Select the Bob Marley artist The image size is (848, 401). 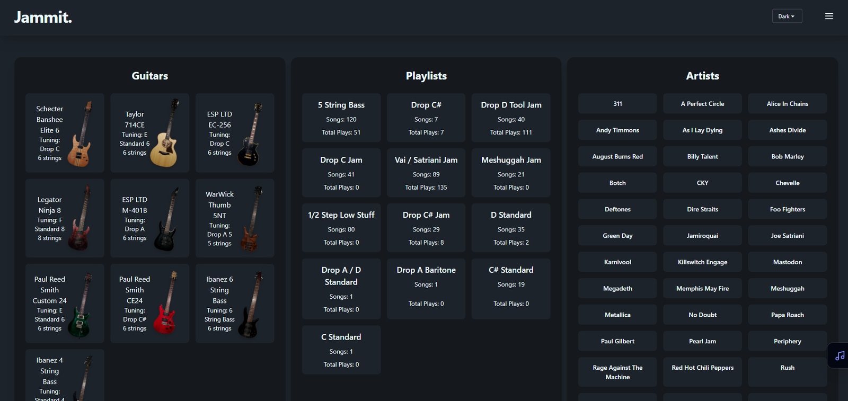pos(788,157)
